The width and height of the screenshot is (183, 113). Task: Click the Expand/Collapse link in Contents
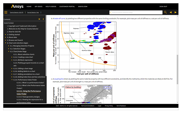9,23
